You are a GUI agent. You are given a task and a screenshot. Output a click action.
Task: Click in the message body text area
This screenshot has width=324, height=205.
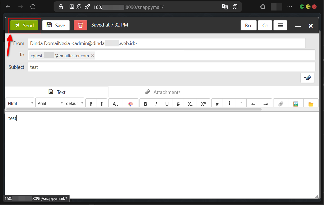pyautogui.click(x=162, y=155)
